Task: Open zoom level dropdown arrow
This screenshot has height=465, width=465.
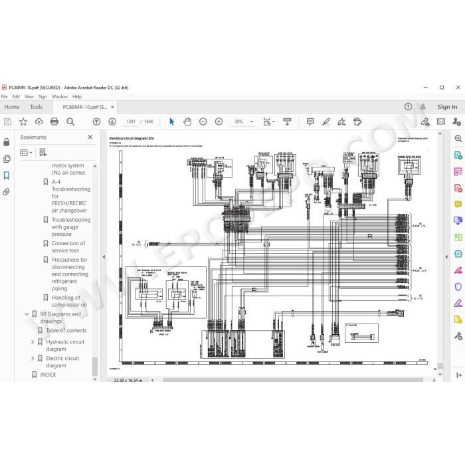Action: (252, 122)
